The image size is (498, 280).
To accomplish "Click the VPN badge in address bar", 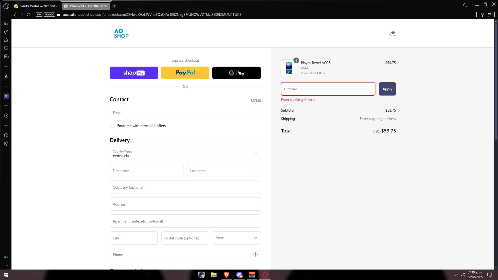I will 39,15.
